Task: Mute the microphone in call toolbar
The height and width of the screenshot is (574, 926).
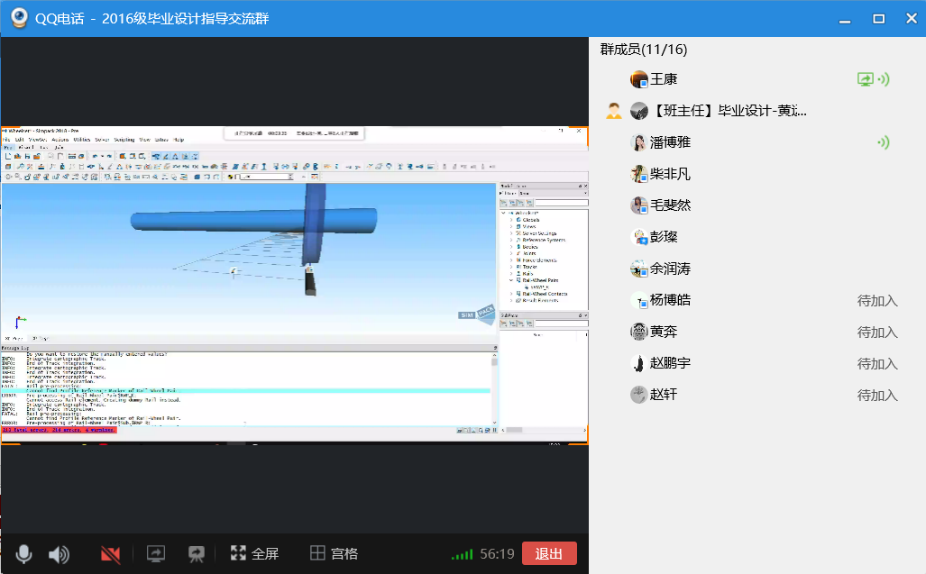Action: tap(24, 553)
